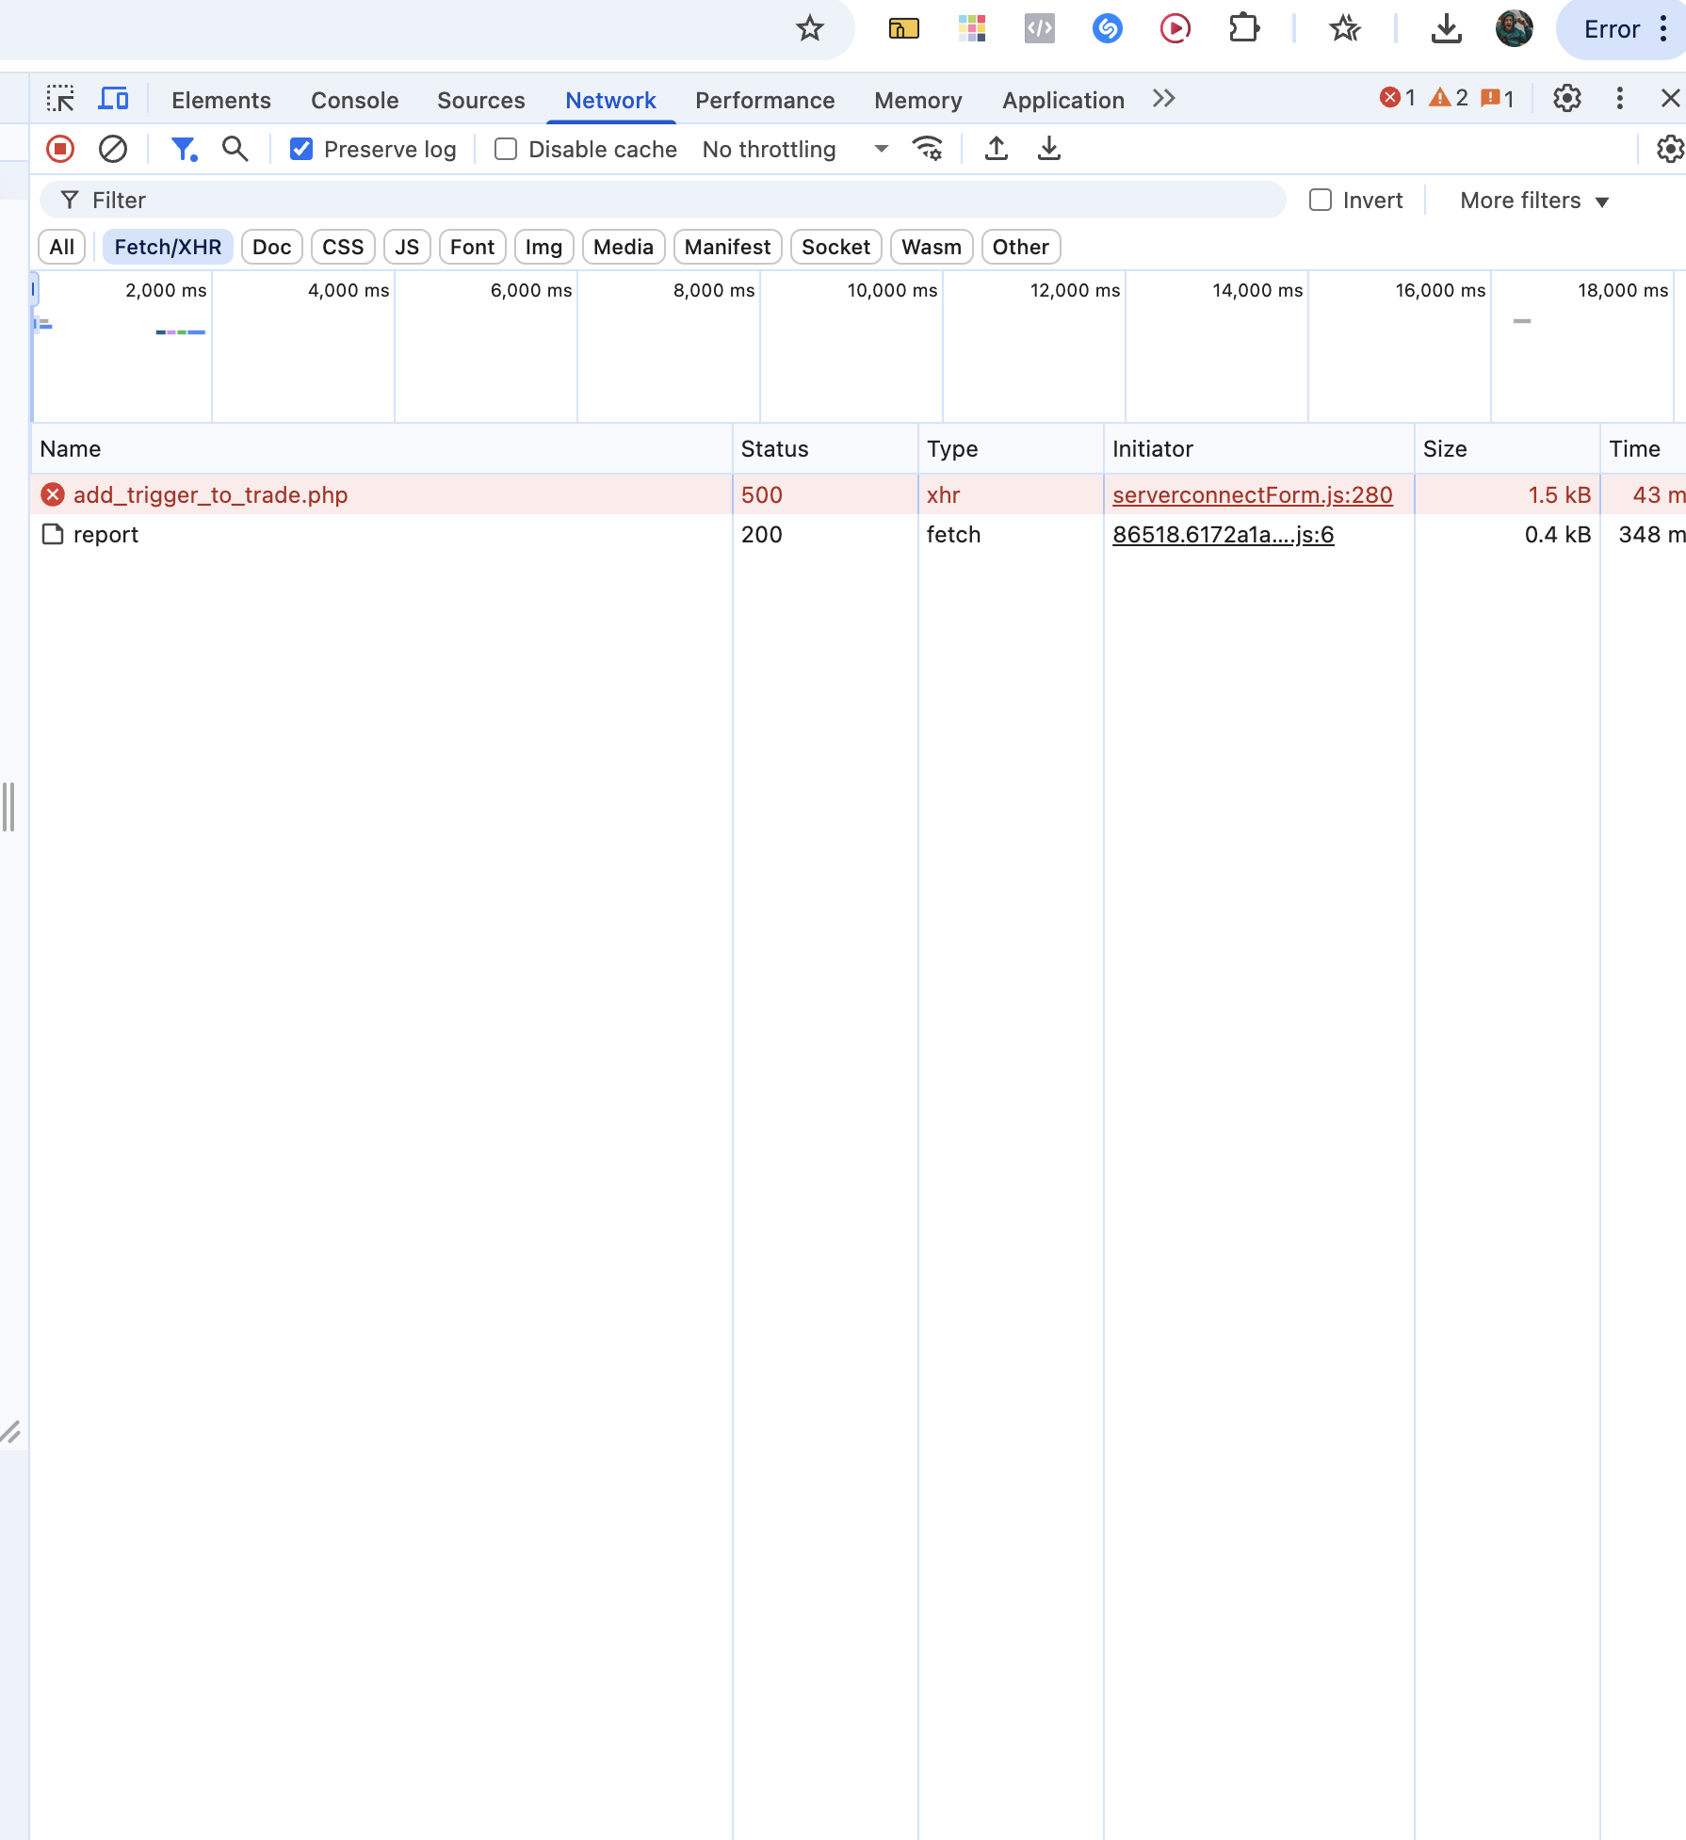Uncheck the Preserve log checkbox
This screenshot has width=1686, height=1840.
pos(301,149)
